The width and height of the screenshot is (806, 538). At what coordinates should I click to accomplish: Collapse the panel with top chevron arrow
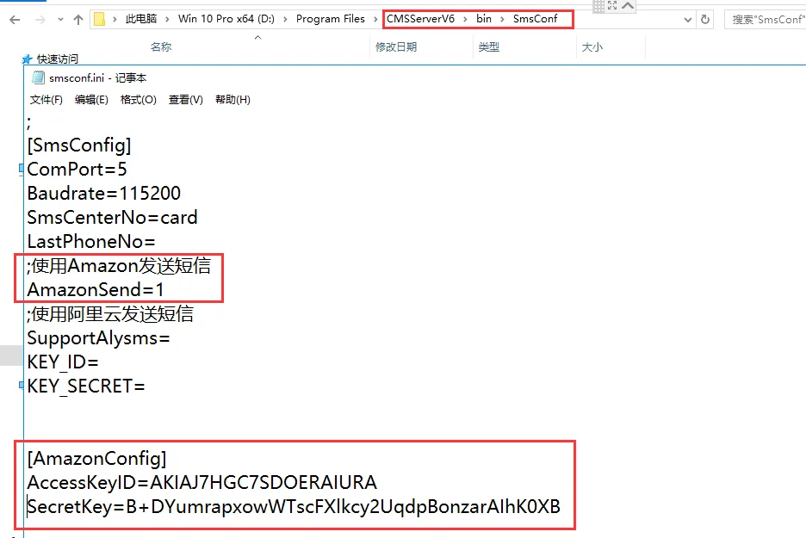click(x=628, y=5)
